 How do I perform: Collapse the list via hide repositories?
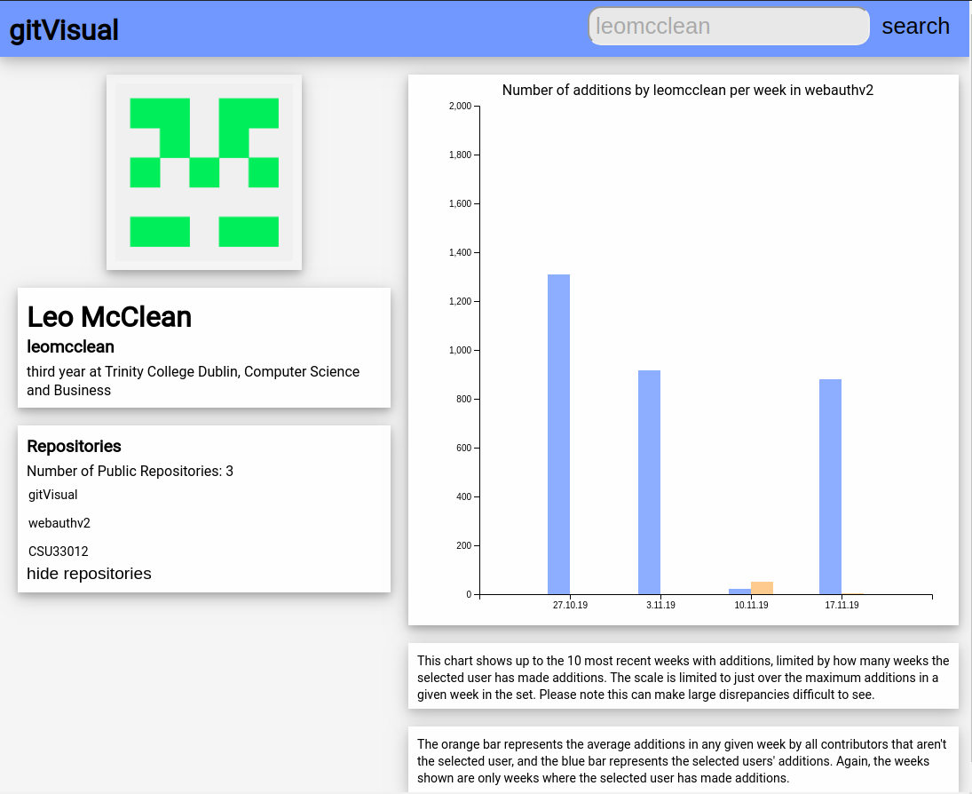[x=89, y=574]
